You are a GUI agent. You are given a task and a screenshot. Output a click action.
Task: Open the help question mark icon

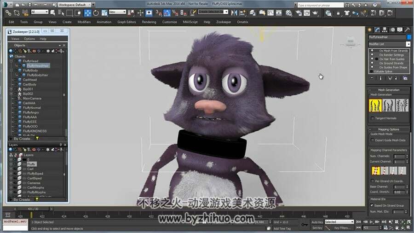point(374,5)
